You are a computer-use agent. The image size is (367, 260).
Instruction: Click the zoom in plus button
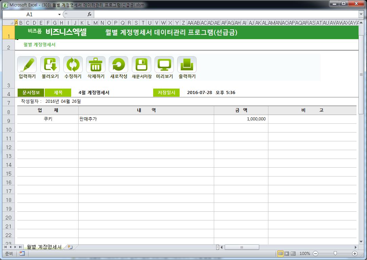(x=355, y=254)
